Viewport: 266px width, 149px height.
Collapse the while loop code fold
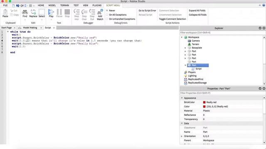8,32
